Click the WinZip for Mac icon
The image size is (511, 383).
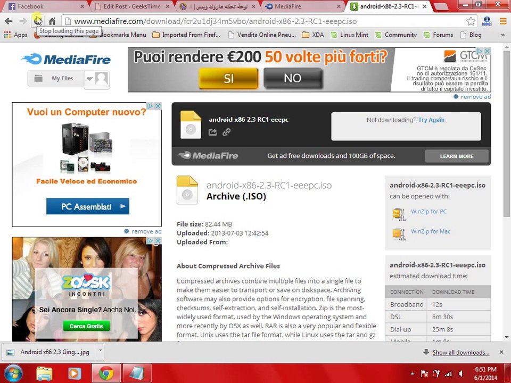pos(399,234)
